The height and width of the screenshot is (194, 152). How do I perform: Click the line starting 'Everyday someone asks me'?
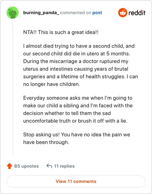point(78,98)
